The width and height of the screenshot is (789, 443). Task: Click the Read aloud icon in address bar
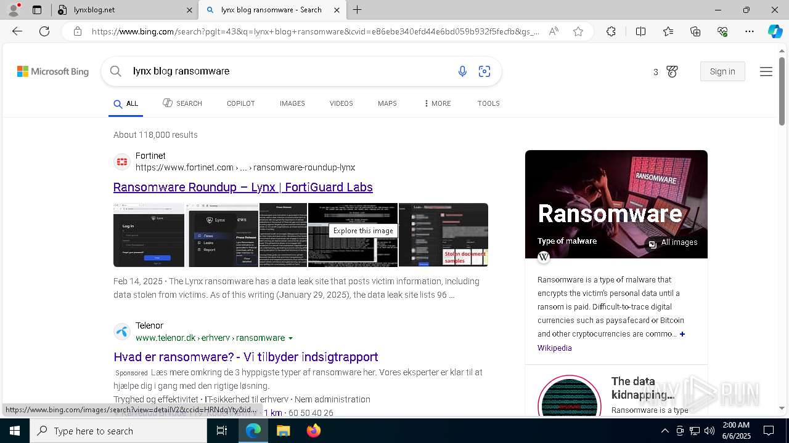tap(554, 31)
